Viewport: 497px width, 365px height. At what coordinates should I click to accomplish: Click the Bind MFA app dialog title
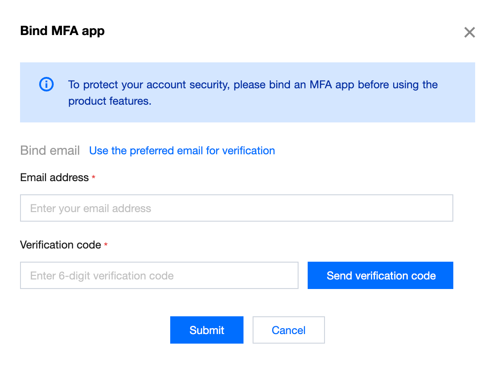coord(62,31)
